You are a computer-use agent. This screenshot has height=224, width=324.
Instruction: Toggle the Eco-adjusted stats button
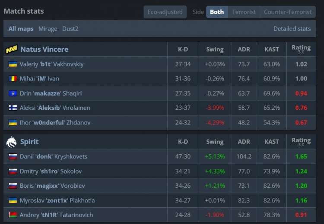[x=165, y=12]
